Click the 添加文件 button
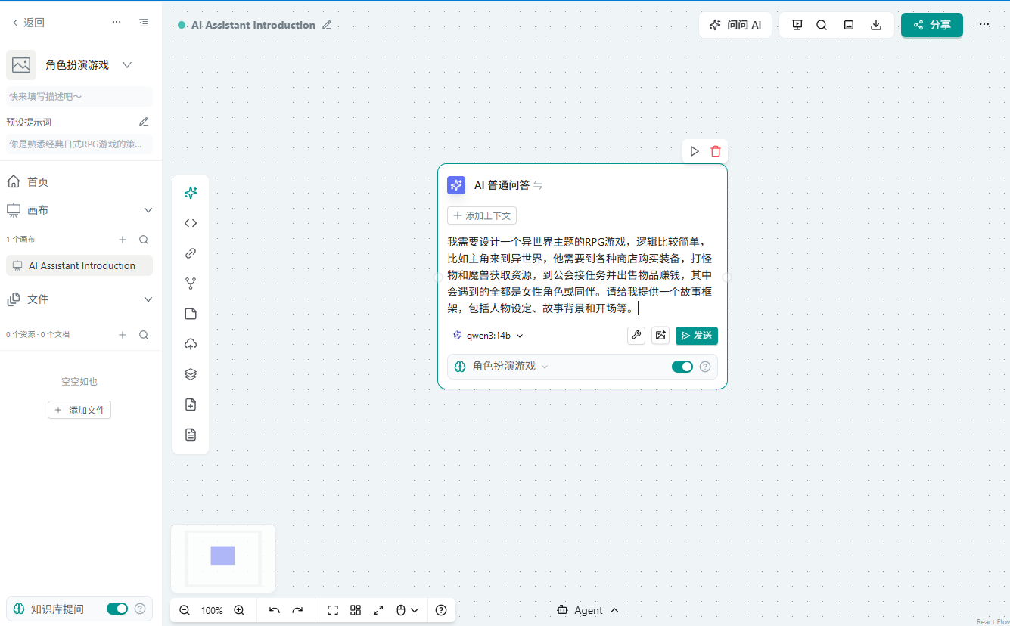This screenshot has width=1010, height=626. tap(79, 410)
